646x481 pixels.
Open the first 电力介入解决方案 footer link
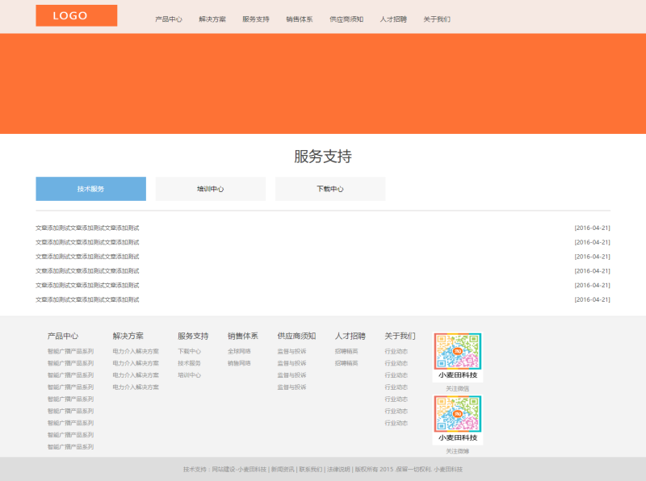pyautogui.click(x=136, y=351)
